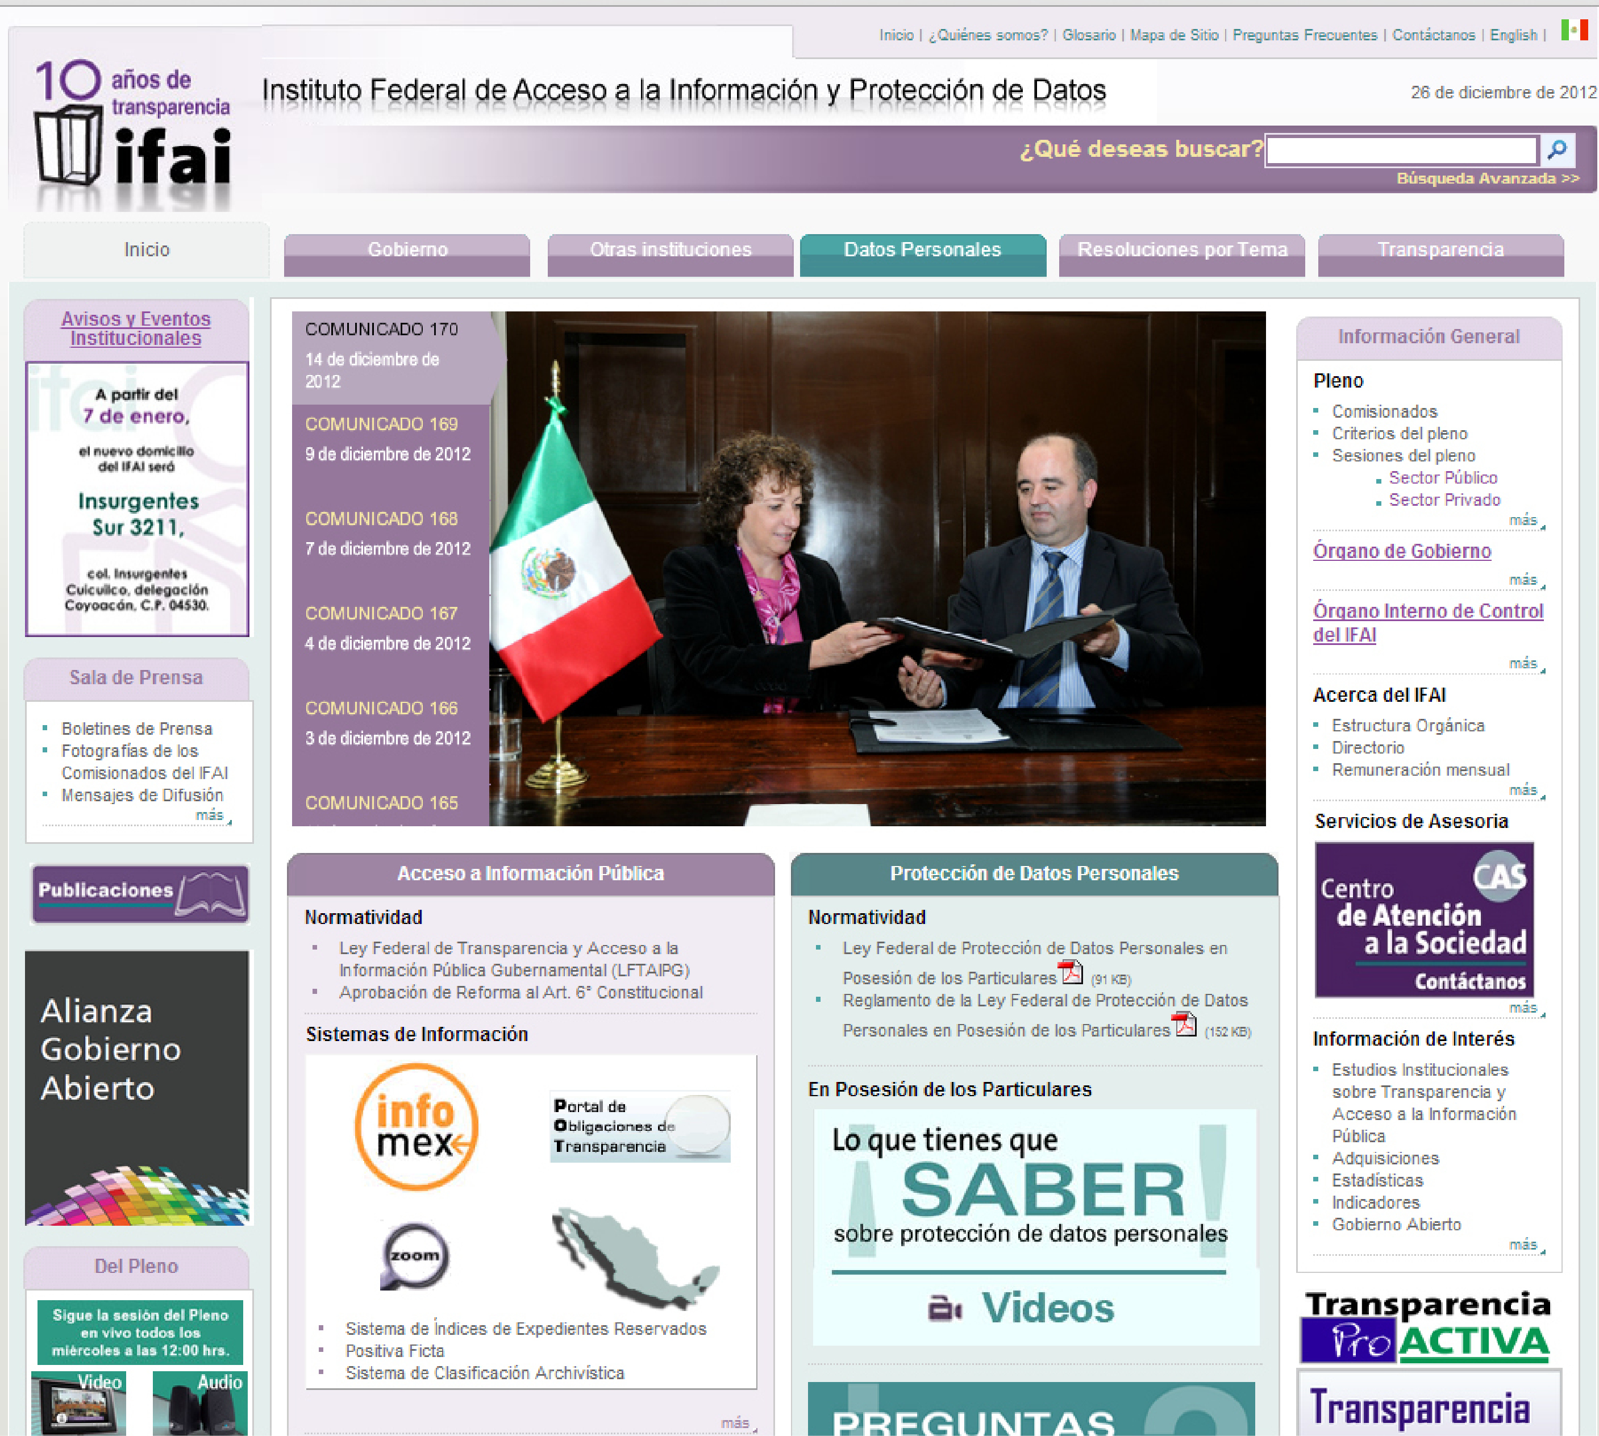The width and height of the screenshot is (1599, 1436).
Task: Expand 'más' under Pleno section
Action: coord(1522,520)
